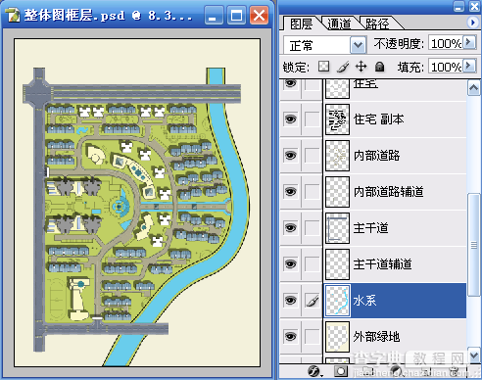Select the 主干道辅道 layer by name

(383, 264)
